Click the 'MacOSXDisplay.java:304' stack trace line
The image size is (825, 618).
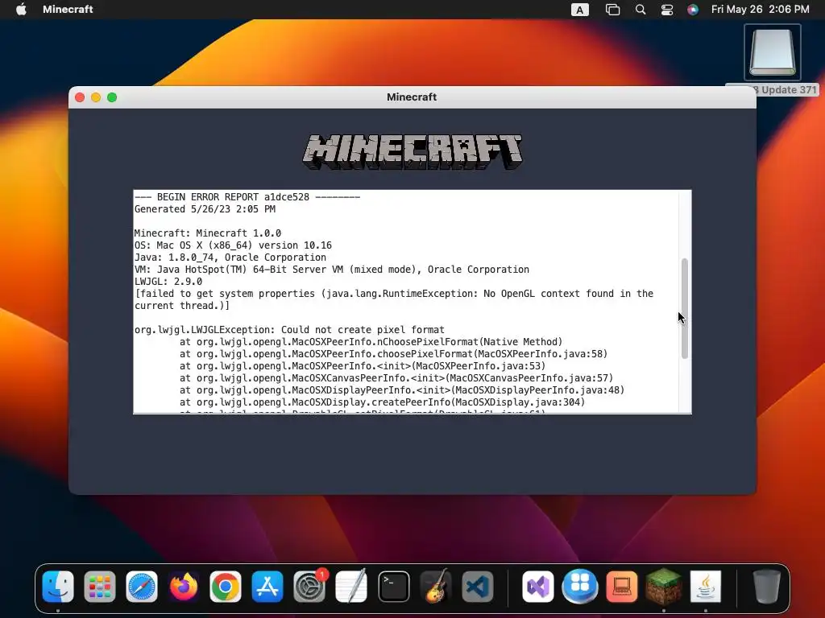[382, 402]
